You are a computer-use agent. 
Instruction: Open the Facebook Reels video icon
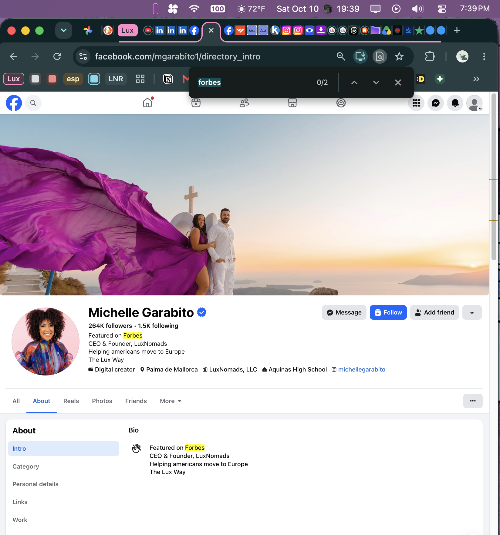[196, 103]
